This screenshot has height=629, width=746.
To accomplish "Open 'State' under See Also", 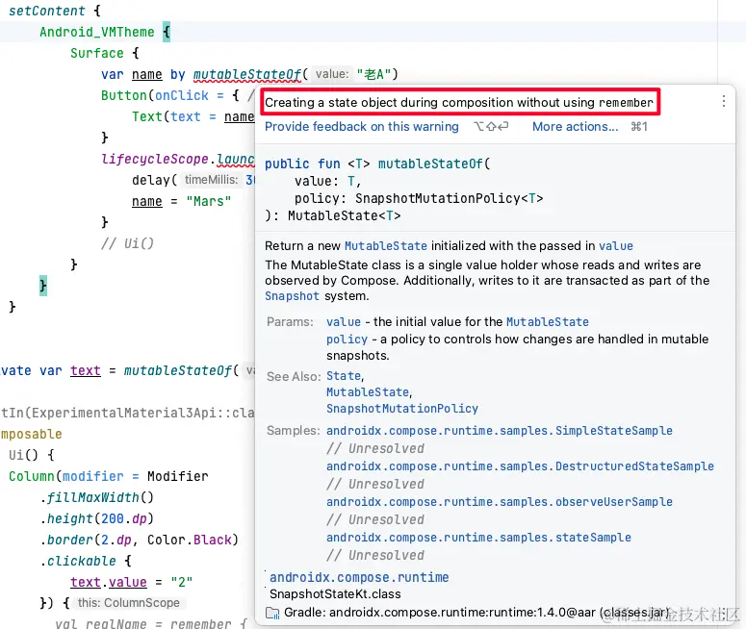I will point(344,376).
